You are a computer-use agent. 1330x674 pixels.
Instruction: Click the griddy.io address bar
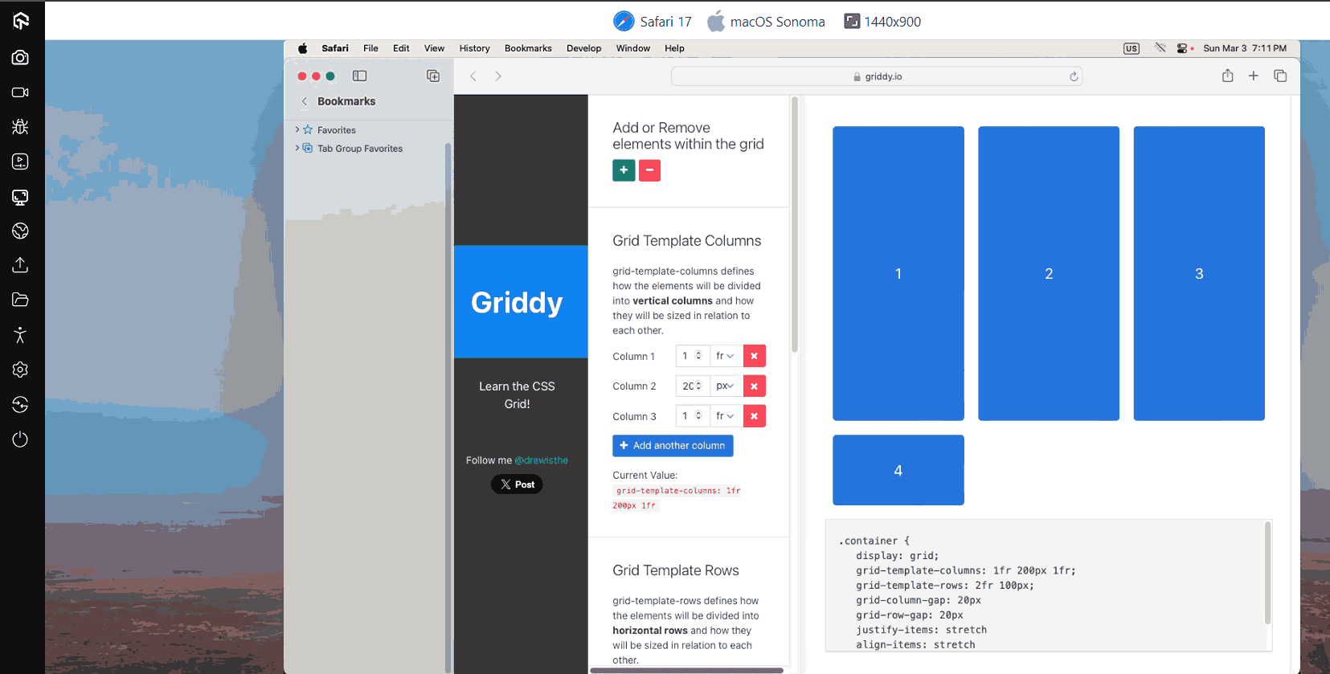click(x=877, y=76)
